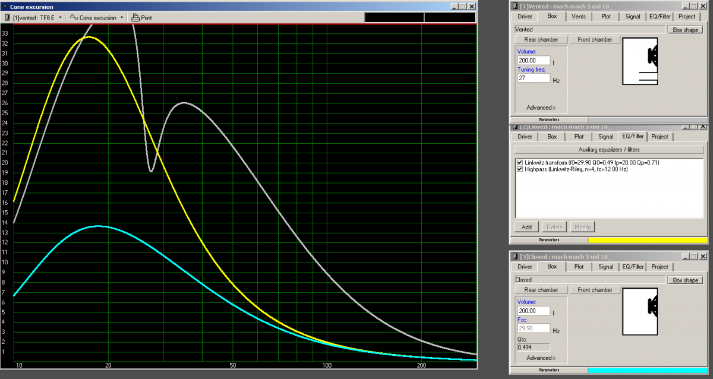Switch to the Plot tab in the [1]Vented window
The height and width of the screenshot is (379, 713).
[x=605, y=17]
